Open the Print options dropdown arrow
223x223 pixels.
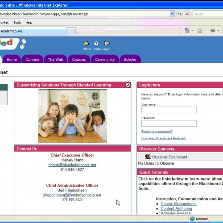[x=219, y=30]
